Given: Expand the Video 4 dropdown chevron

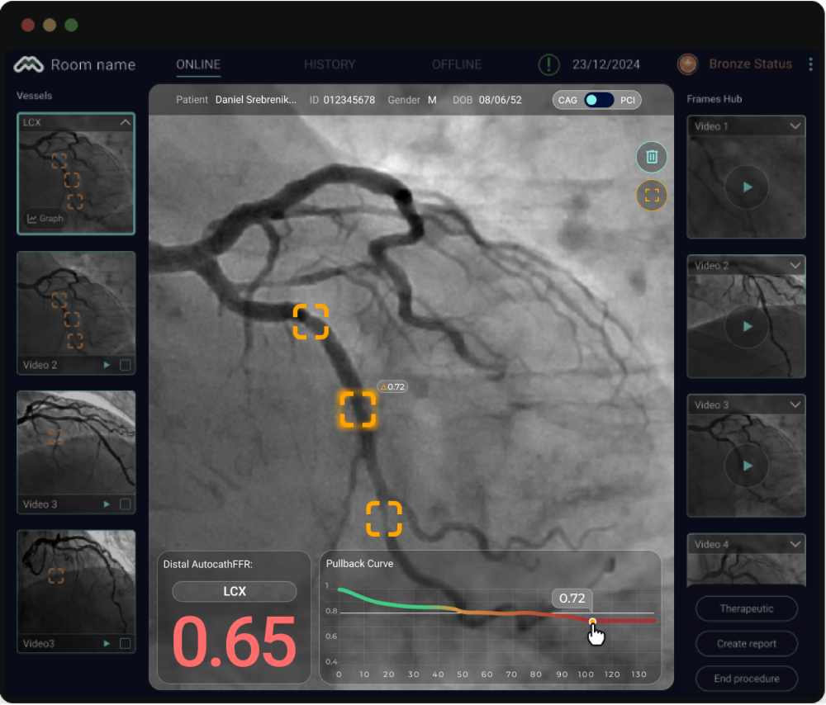Looking at the screenshot, I should tap(795, 544).
